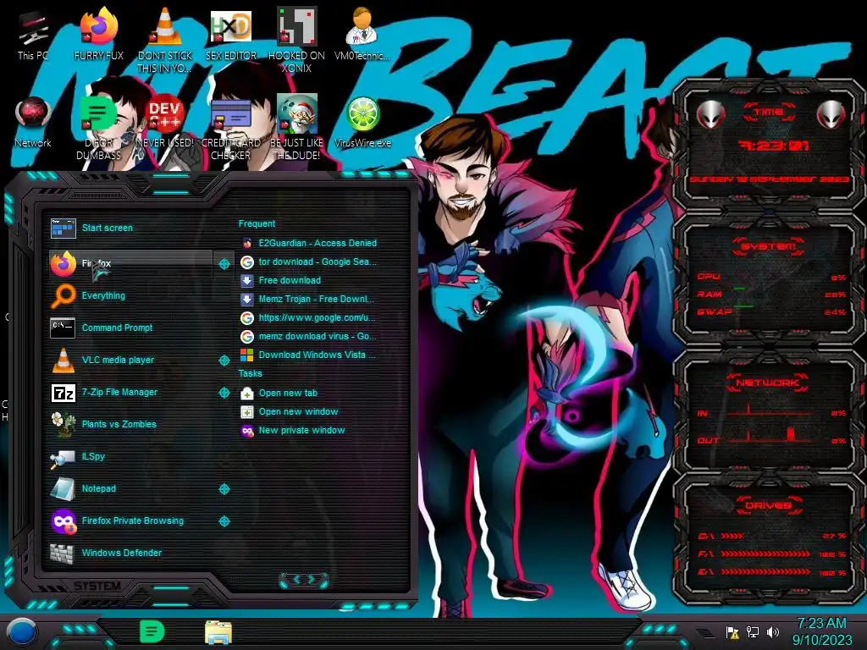Click the left alien head on TIME widget

pyautogui.click(x=710, y=114)
